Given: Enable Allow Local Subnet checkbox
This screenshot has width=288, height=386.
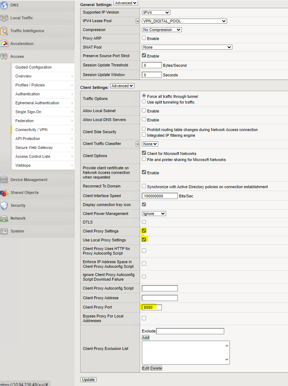Looking at the screenshot, I should point(144,111).
